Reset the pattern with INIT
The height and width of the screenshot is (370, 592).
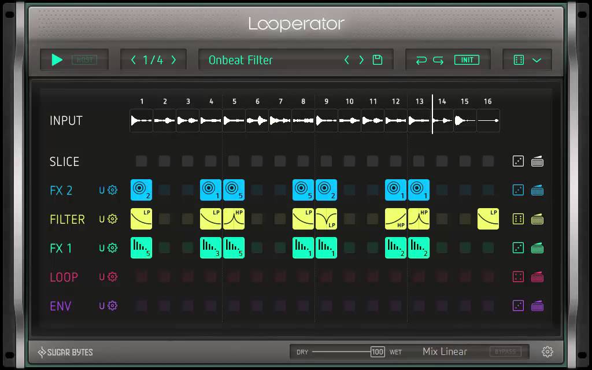click(x=467, y=60)
